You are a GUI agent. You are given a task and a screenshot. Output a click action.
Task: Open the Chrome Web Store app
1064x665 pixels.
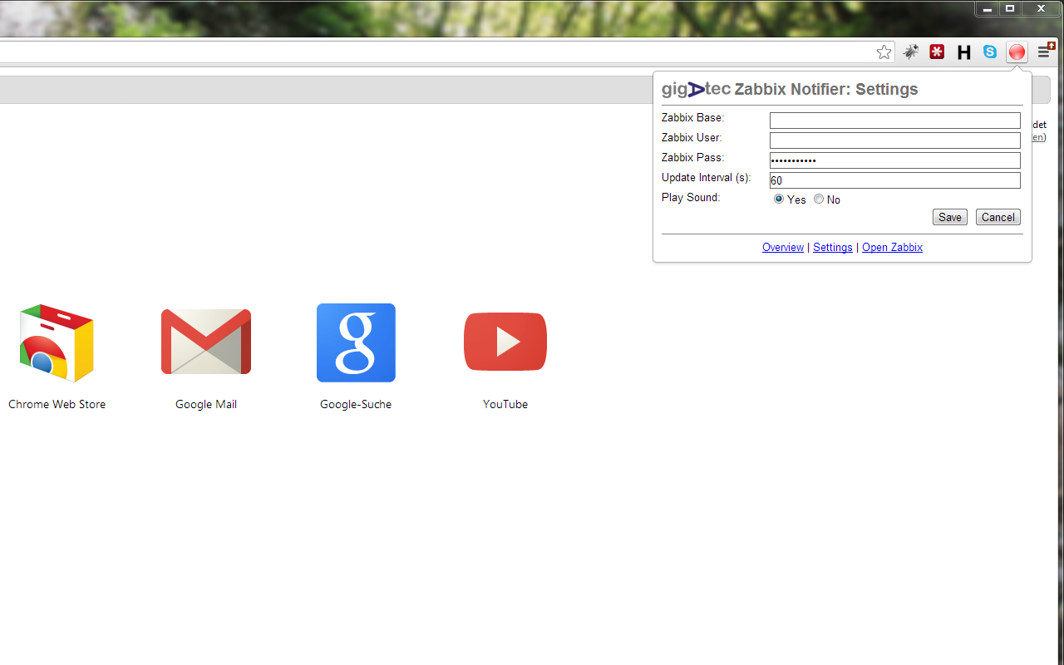tap(57, 342)
